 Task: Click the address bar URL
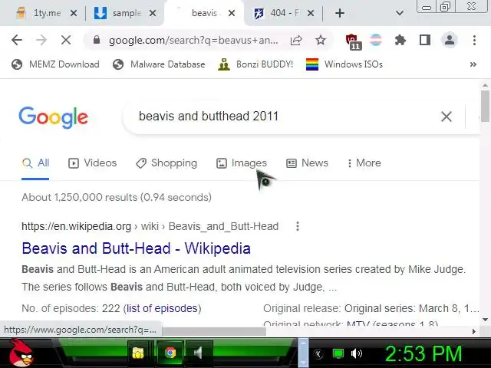(193, 40)
